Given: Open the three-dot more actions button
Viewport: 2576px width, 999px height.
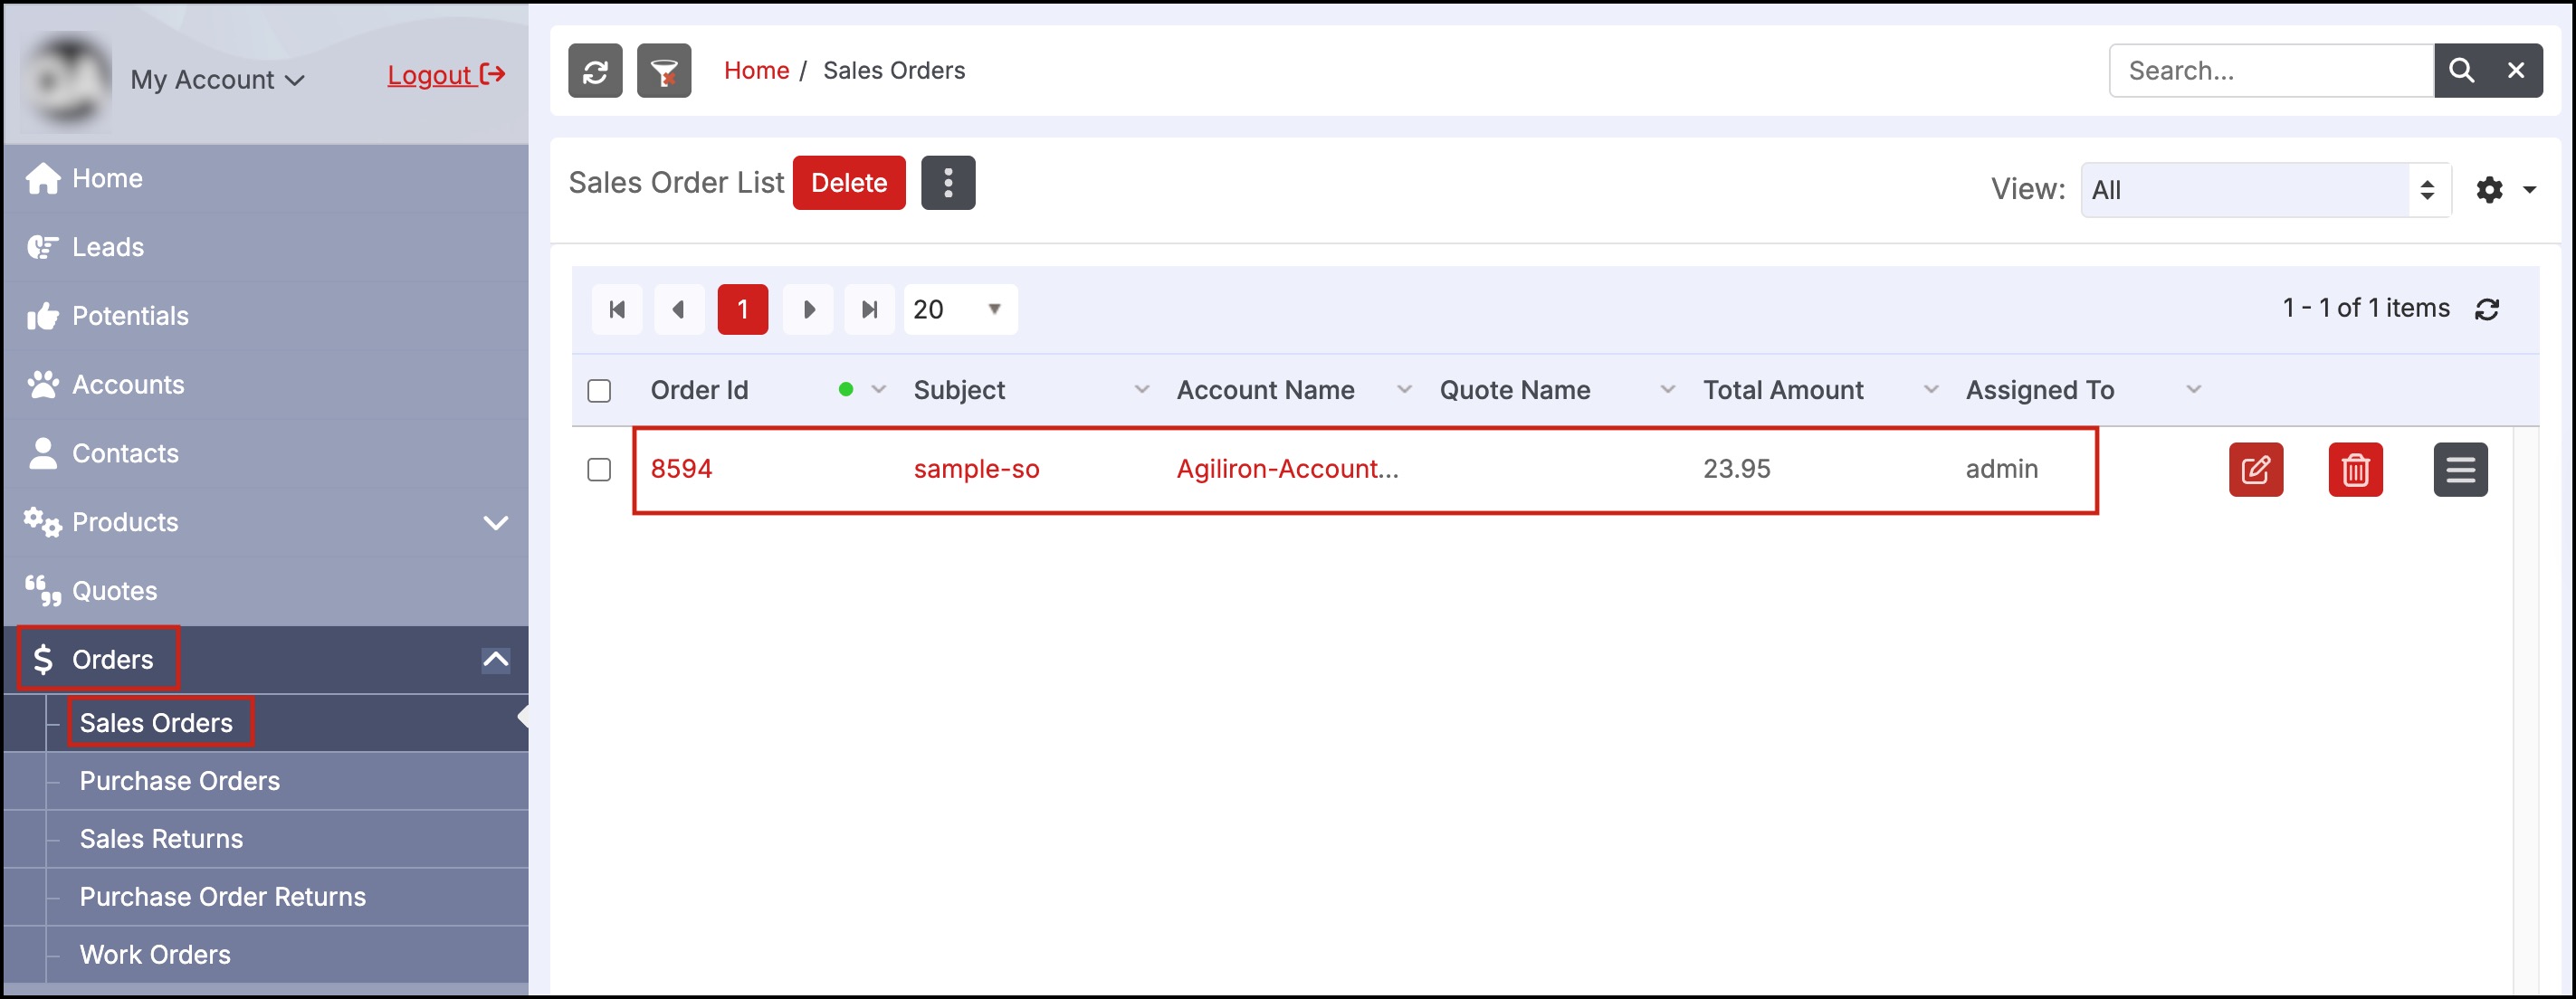Looking at the screenshot, I should [x=947, y=183].
